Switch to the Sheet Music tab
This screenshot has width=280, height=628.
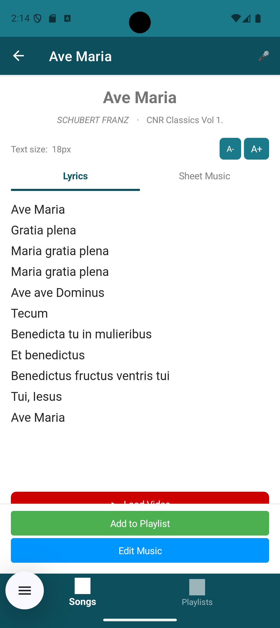205,176
